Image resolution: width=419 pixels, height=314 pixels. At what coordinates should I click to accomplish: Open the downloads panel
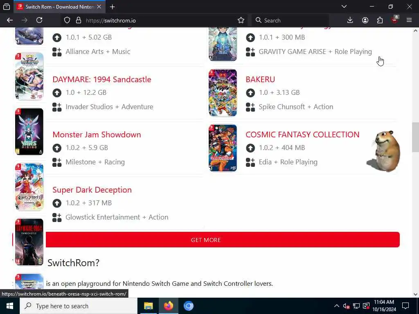[x=350, y=20]
